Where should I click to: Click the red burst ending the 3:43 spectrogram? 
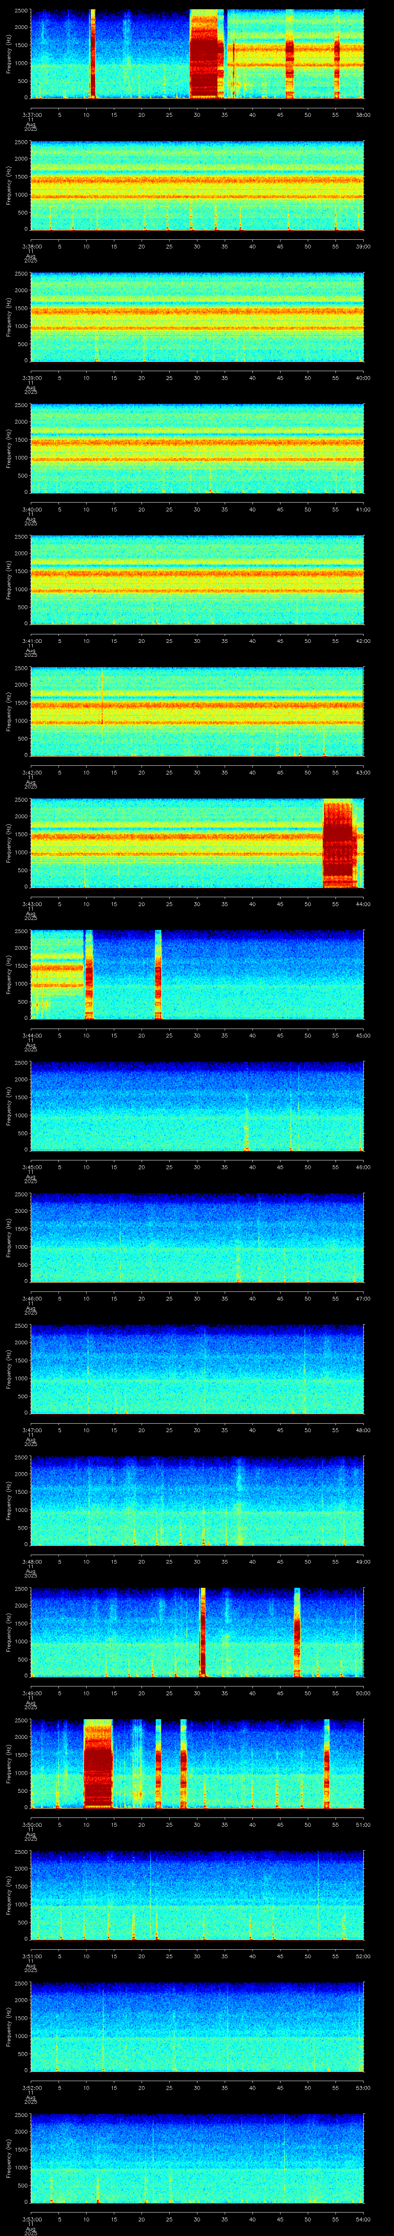point(339,844)
